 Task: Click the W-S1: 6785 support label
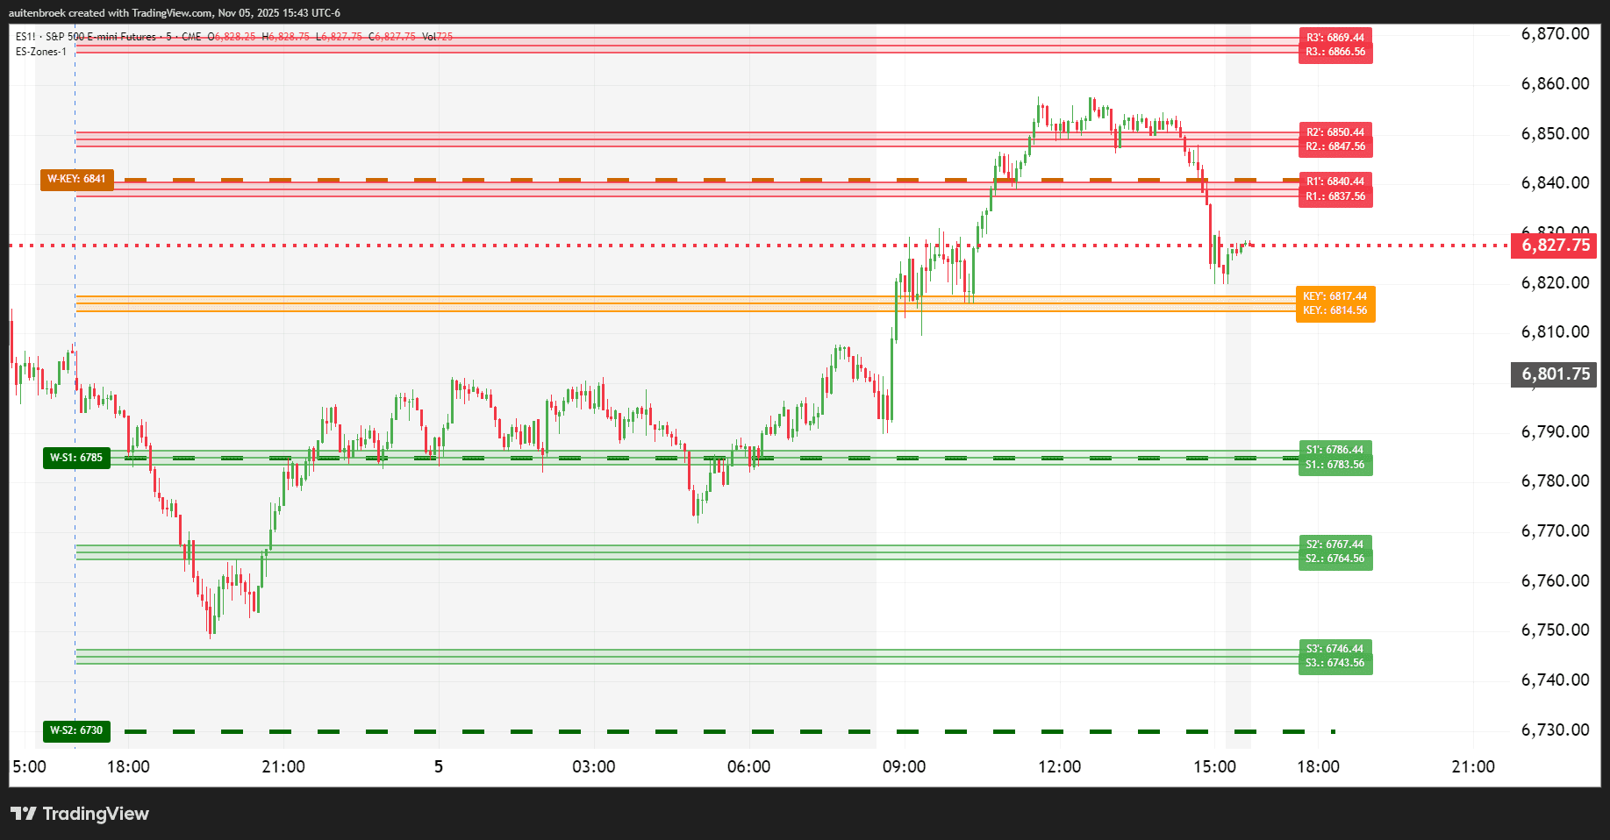pyautogui.click(x=77, y=457)
